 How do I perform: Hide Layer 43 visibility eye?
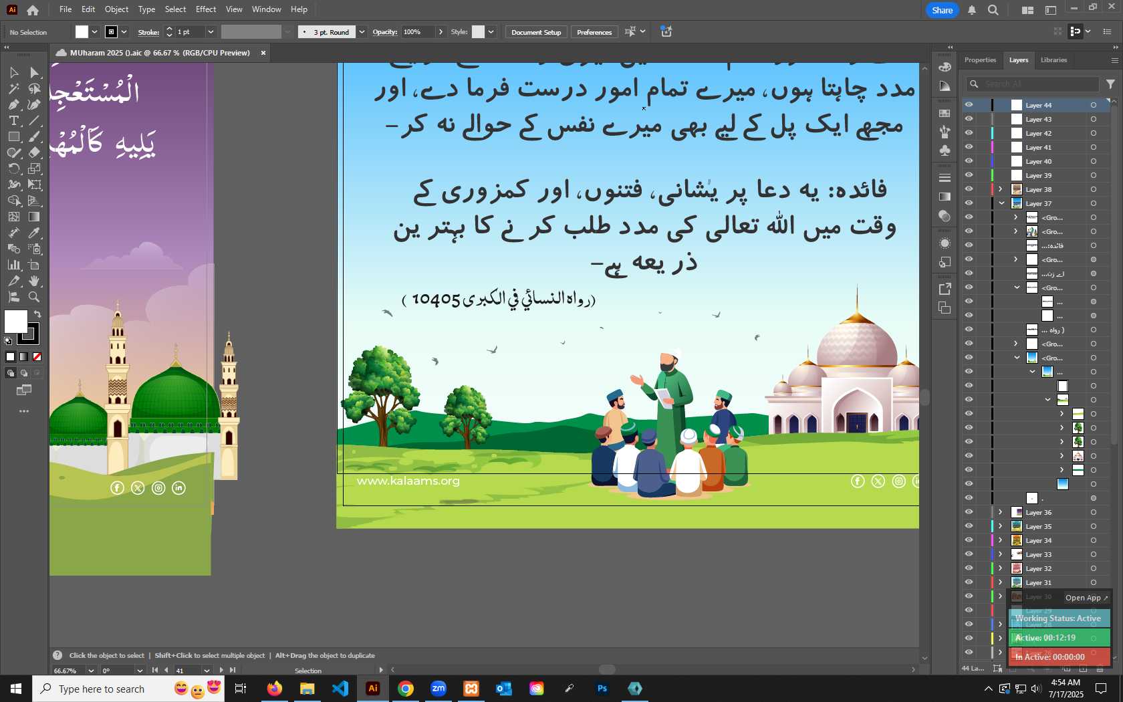(969, 119)
